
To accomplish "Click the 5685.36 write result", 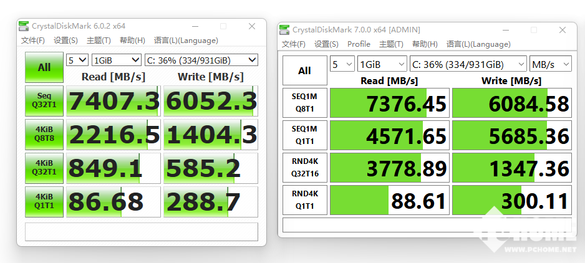I will 512,135.
